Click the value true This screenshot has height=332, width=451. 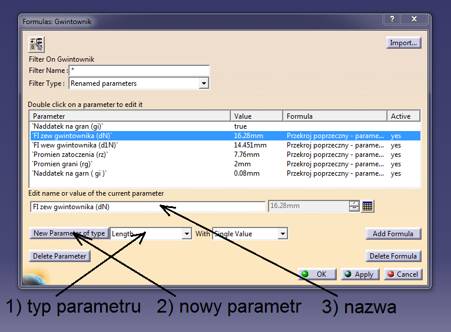click(x=240, y=126)
